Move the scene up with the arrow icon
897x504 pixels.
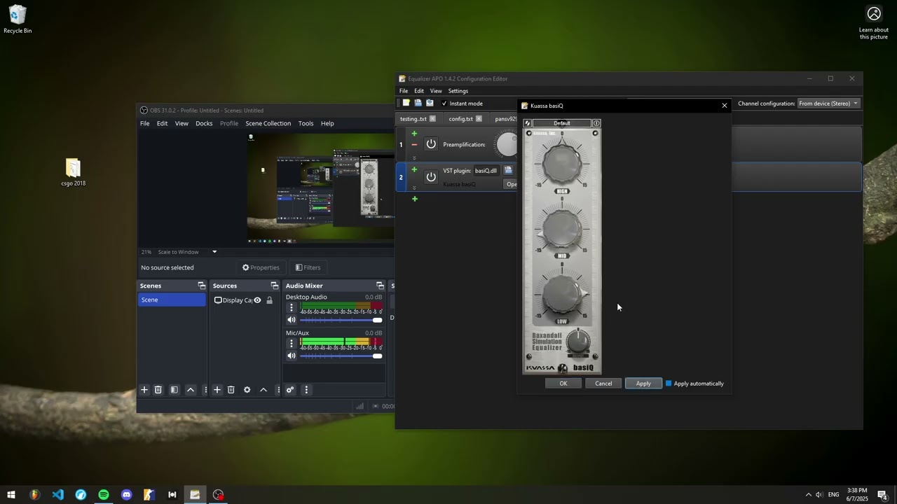190,390
